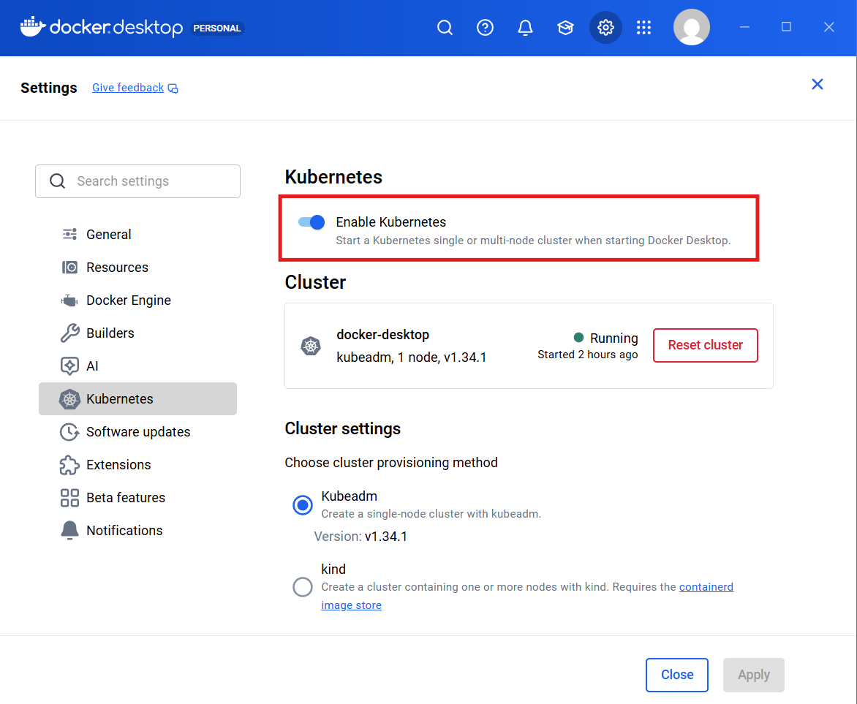Maximize the Docker Desktop window
Viewport: 857px width, 704px height.
coord(786,27)
